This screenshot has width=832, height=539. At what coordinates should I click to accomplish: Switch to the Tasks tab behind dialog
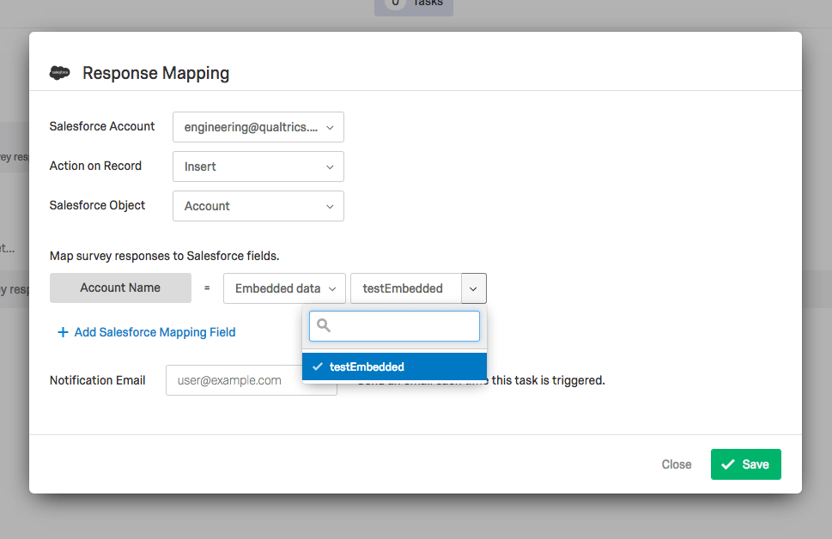[x=414, y=4]
